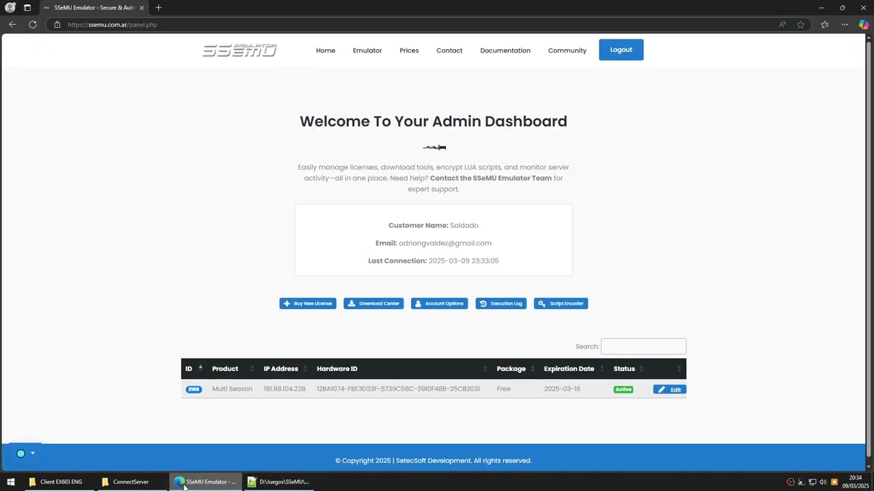The image size is (874, 491).
Task: Sort table by IP Address column
Action: point(285,369)
